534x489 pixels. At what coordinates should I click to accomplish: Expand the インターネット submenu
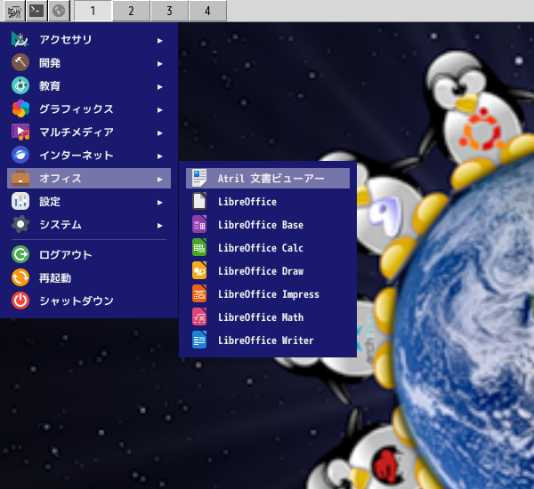click(89, 156)
